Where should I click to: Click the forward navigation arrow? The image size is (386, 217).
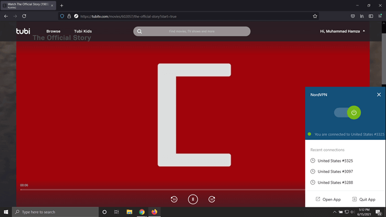15,17
